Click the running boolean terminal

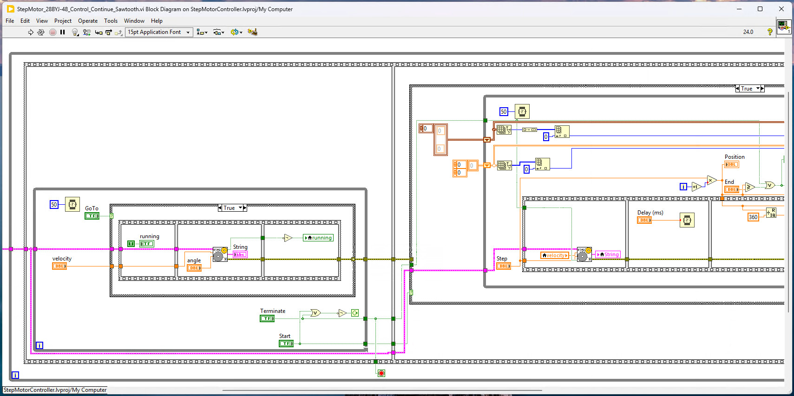[147, 244]
